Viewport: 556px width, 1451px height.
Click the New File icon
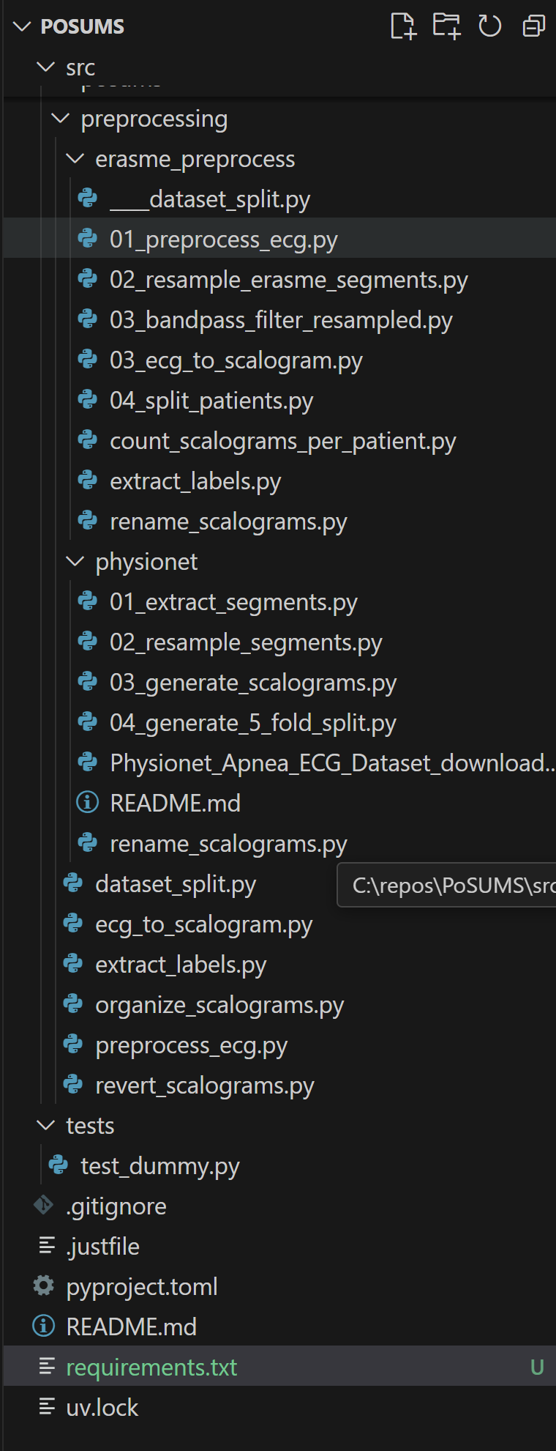click(403, 26)
